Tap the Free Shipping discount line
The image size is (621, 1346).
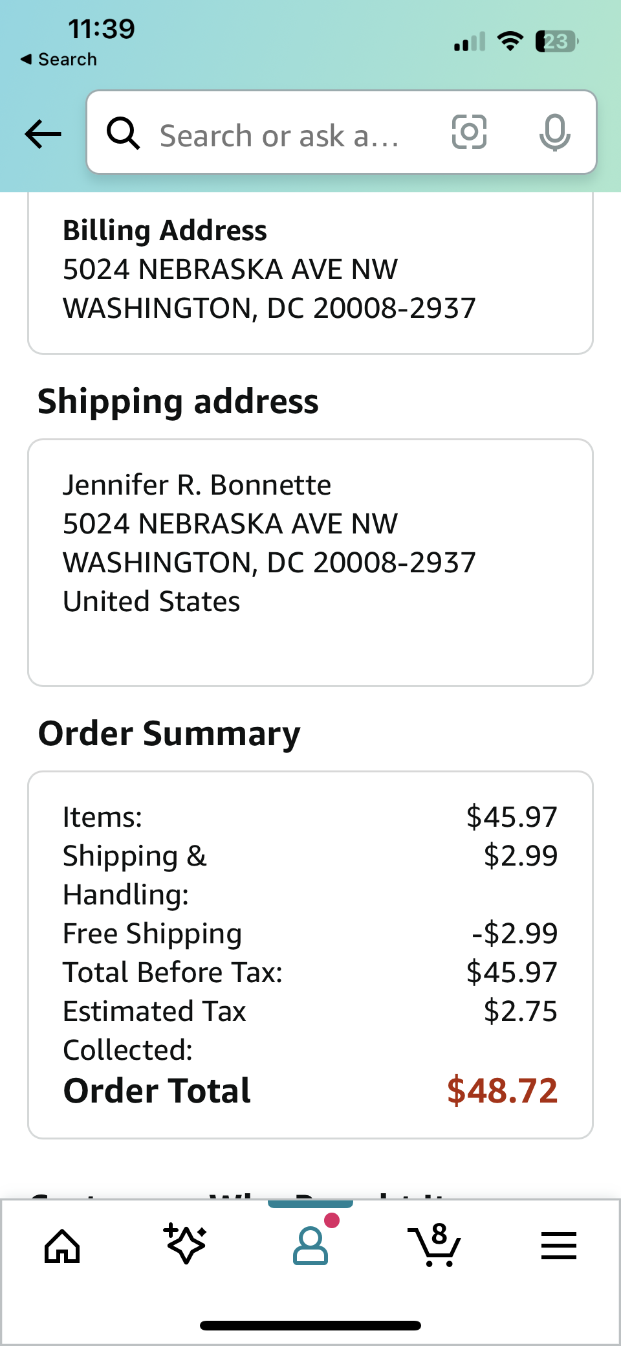coord(151,933)
